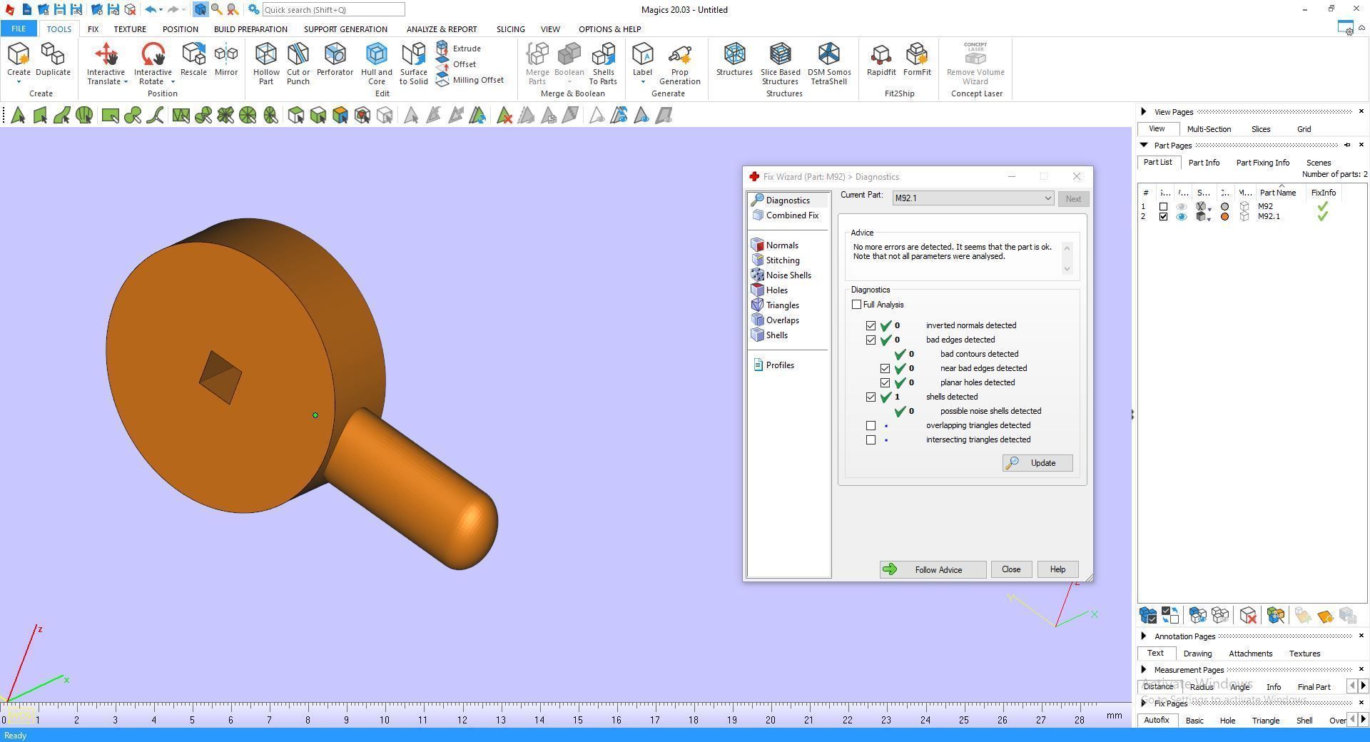Screen dimensions: 1370x742
Task: Collapse the Part Pages panel
Action: [x=1144, y=145]
